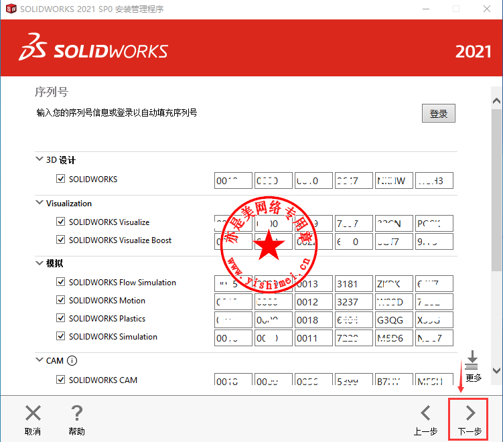Toggle SOLIDWORKS Plastics checkbox
Image resolution: width=503 pixels, height=442 pixels.
[x=61, y=318]
